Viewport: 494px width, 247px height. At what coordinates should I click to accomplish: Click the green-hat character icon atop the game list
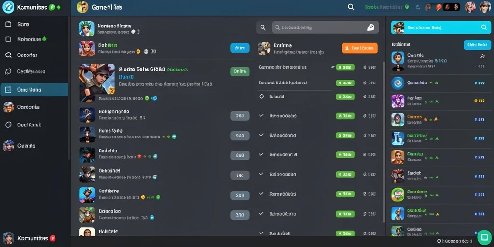tap(86, 28)
